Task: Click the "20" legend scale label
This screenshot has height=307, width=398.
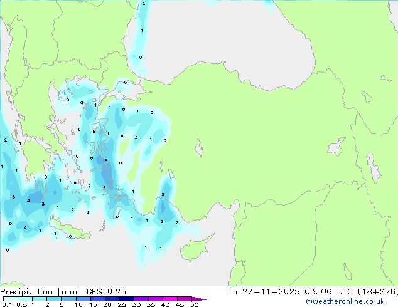Action: coord(107,304)
